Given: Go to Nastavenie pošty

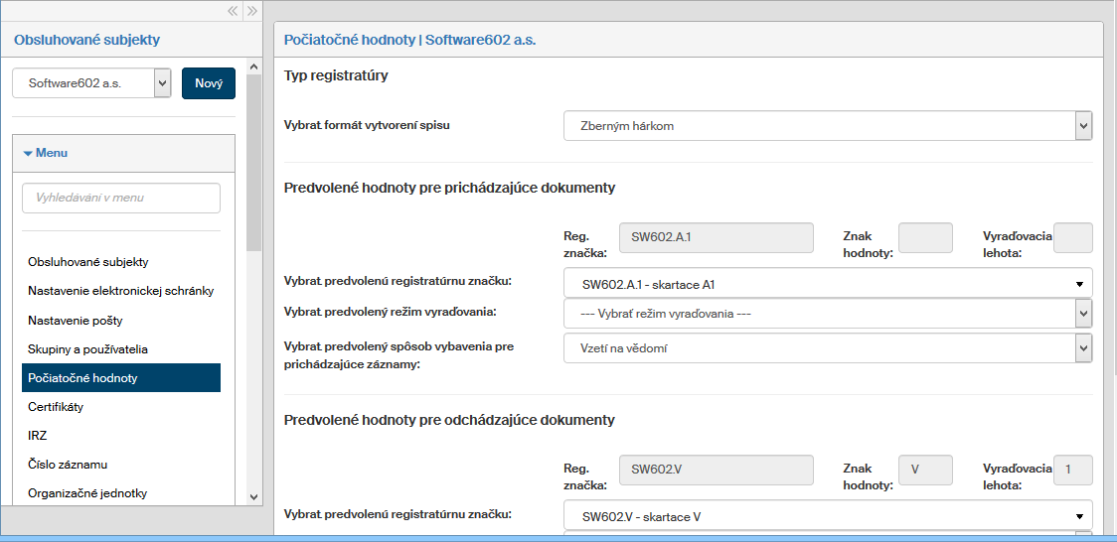Looking at the screenshot, I should coord(76,321).
